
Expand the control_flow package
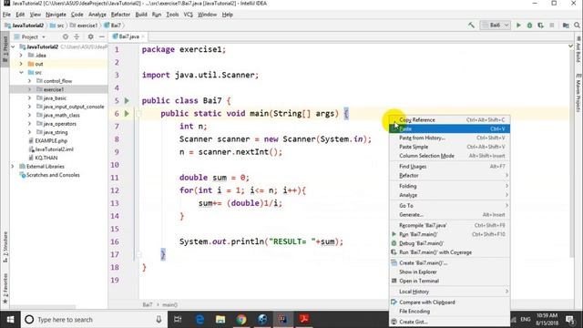point(29,81)
